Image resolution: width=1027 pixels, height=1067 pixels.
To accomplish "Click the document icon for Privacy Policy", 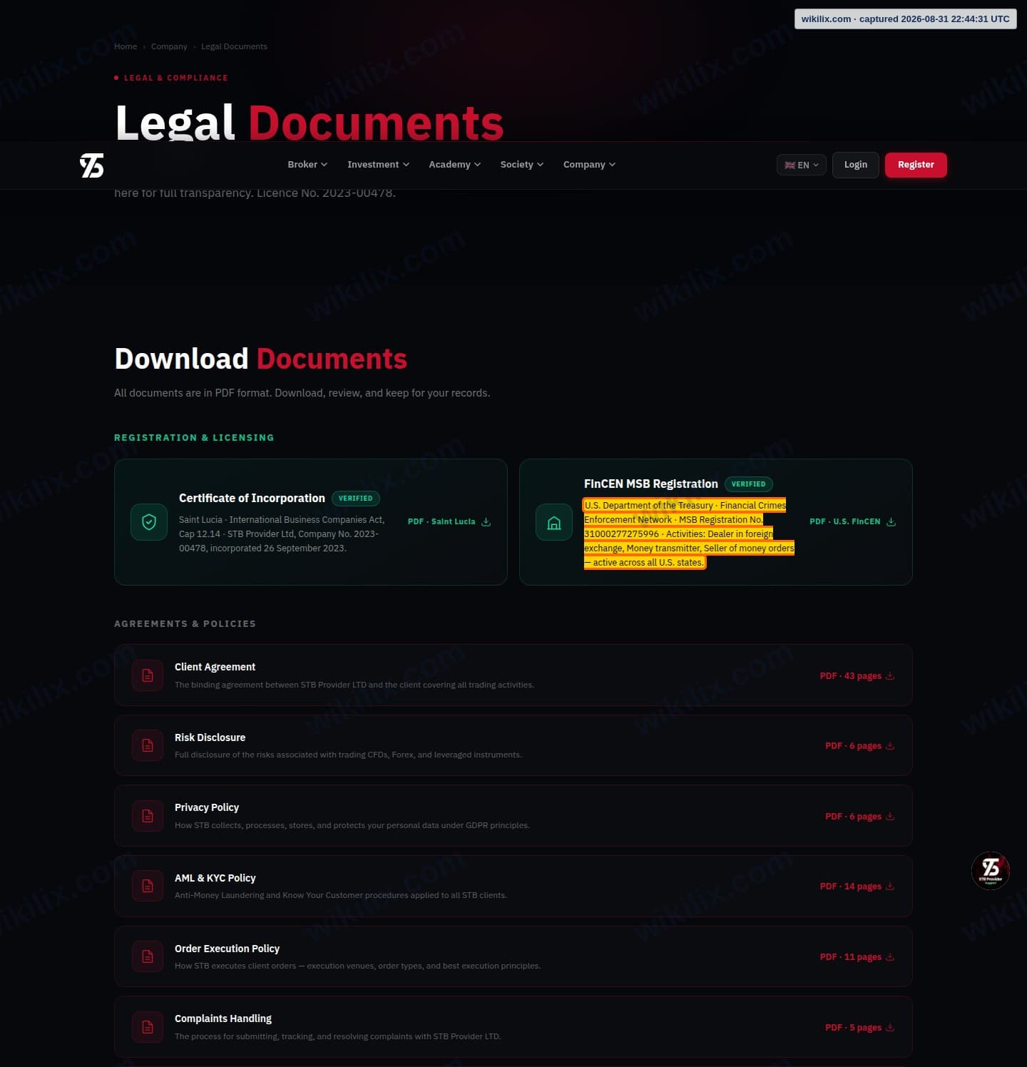I will [148, 816].
